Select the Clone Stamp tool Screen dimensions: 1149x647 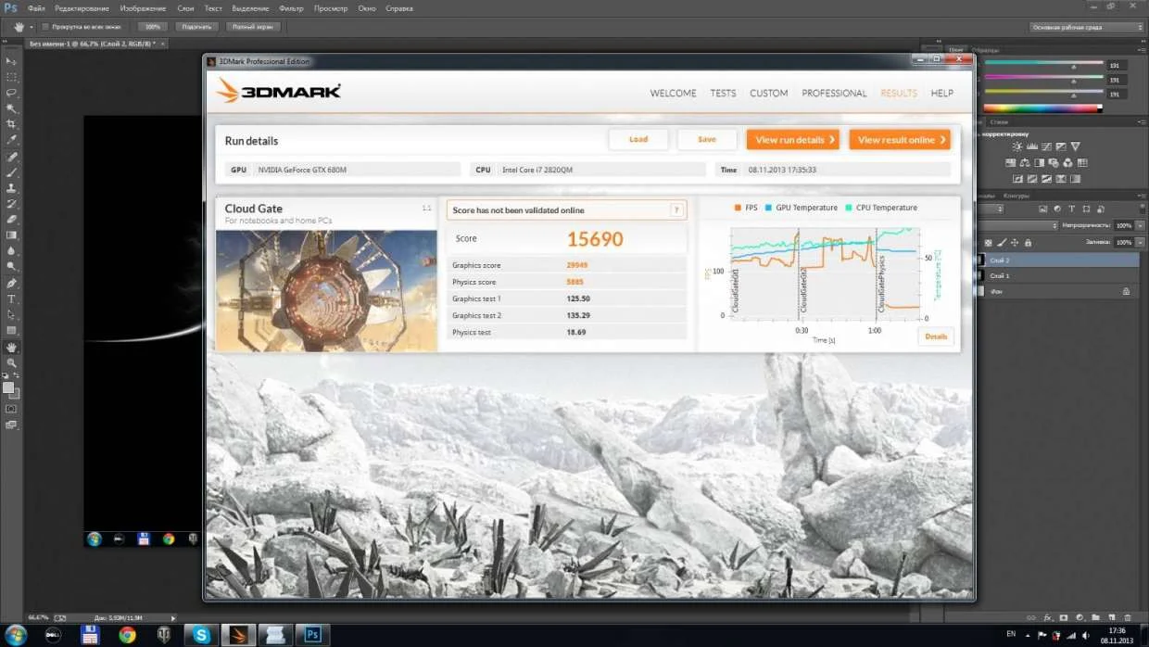pos(12,188)
